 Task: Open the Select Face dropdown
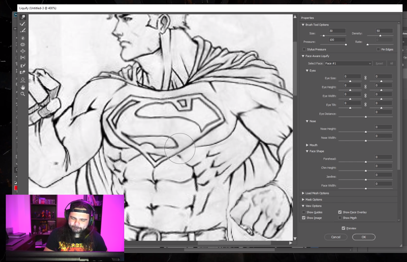click(348, 63)
